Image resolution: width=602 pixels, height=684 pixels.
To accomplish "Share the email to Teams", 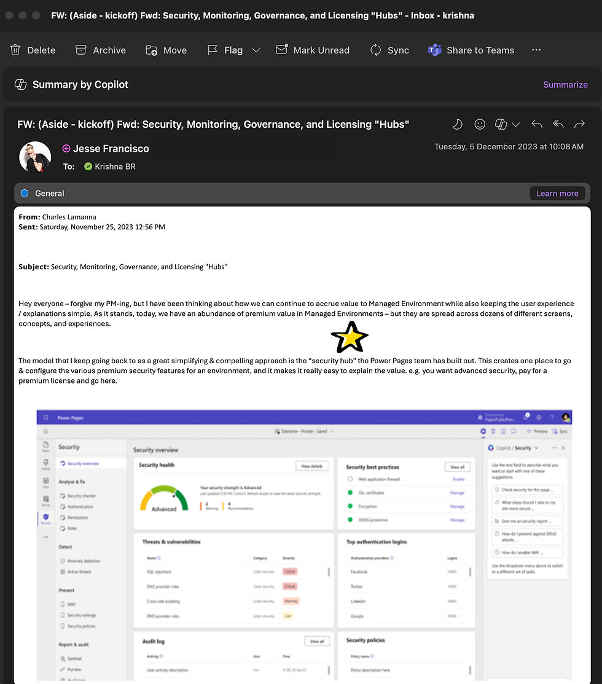I will (x=471, y=50).
